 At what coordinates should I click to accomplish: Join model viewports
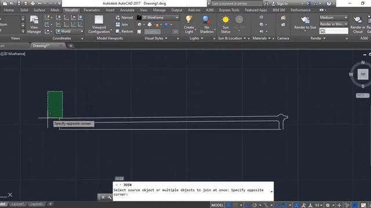point(122,24)
